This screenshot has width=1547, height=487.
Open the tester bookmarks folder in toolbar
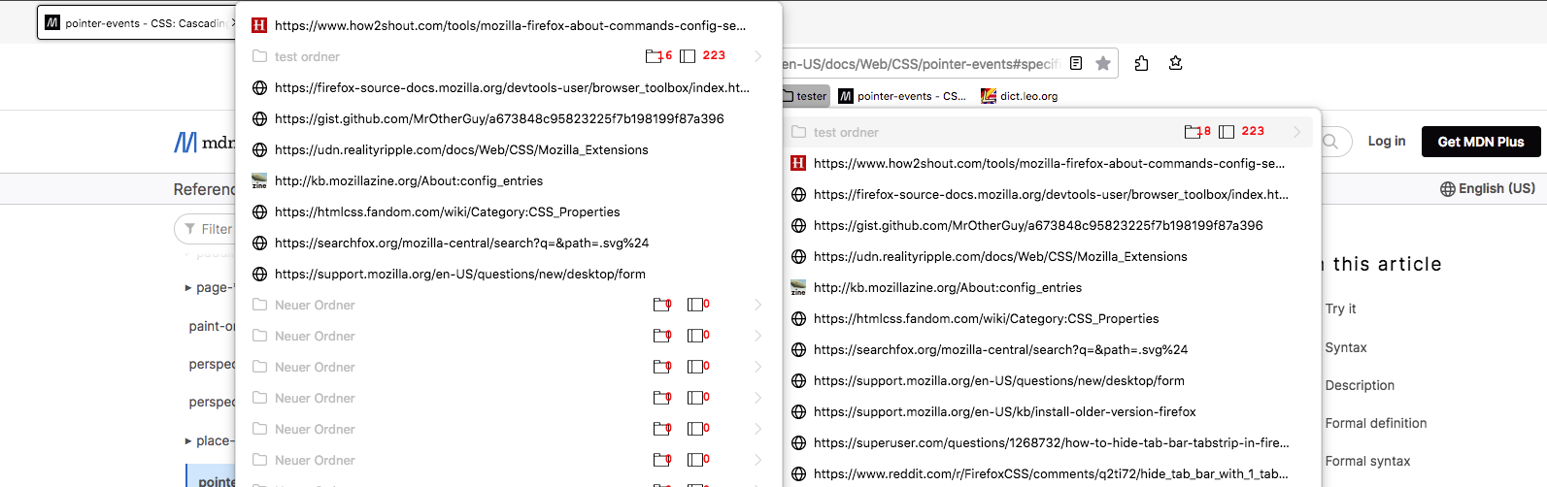[x=804, y=96]
